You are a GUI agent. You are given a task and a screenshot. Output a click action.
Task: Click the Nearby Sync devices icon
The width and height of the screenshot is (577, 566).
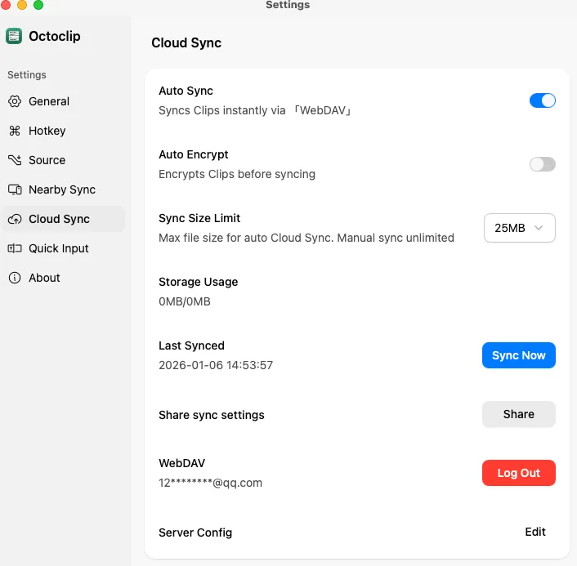15,189
